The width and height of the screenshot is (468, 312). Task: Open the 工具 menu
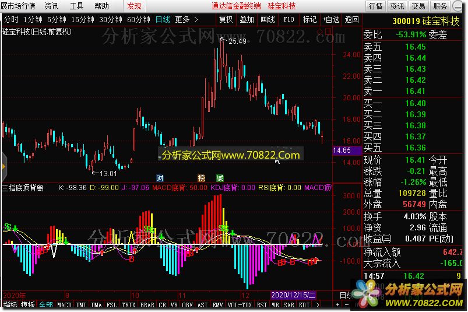click(76, 6)
